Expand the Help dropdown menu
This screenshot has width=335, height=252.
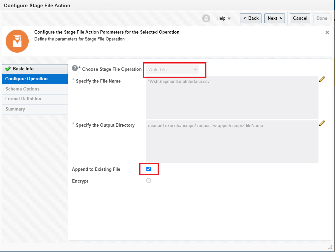[224, 18]
